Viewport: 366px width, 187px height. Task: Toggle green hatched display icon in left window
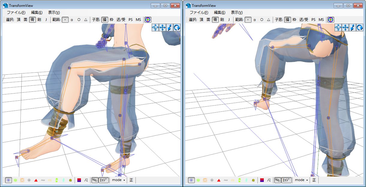tap(15, 180)
